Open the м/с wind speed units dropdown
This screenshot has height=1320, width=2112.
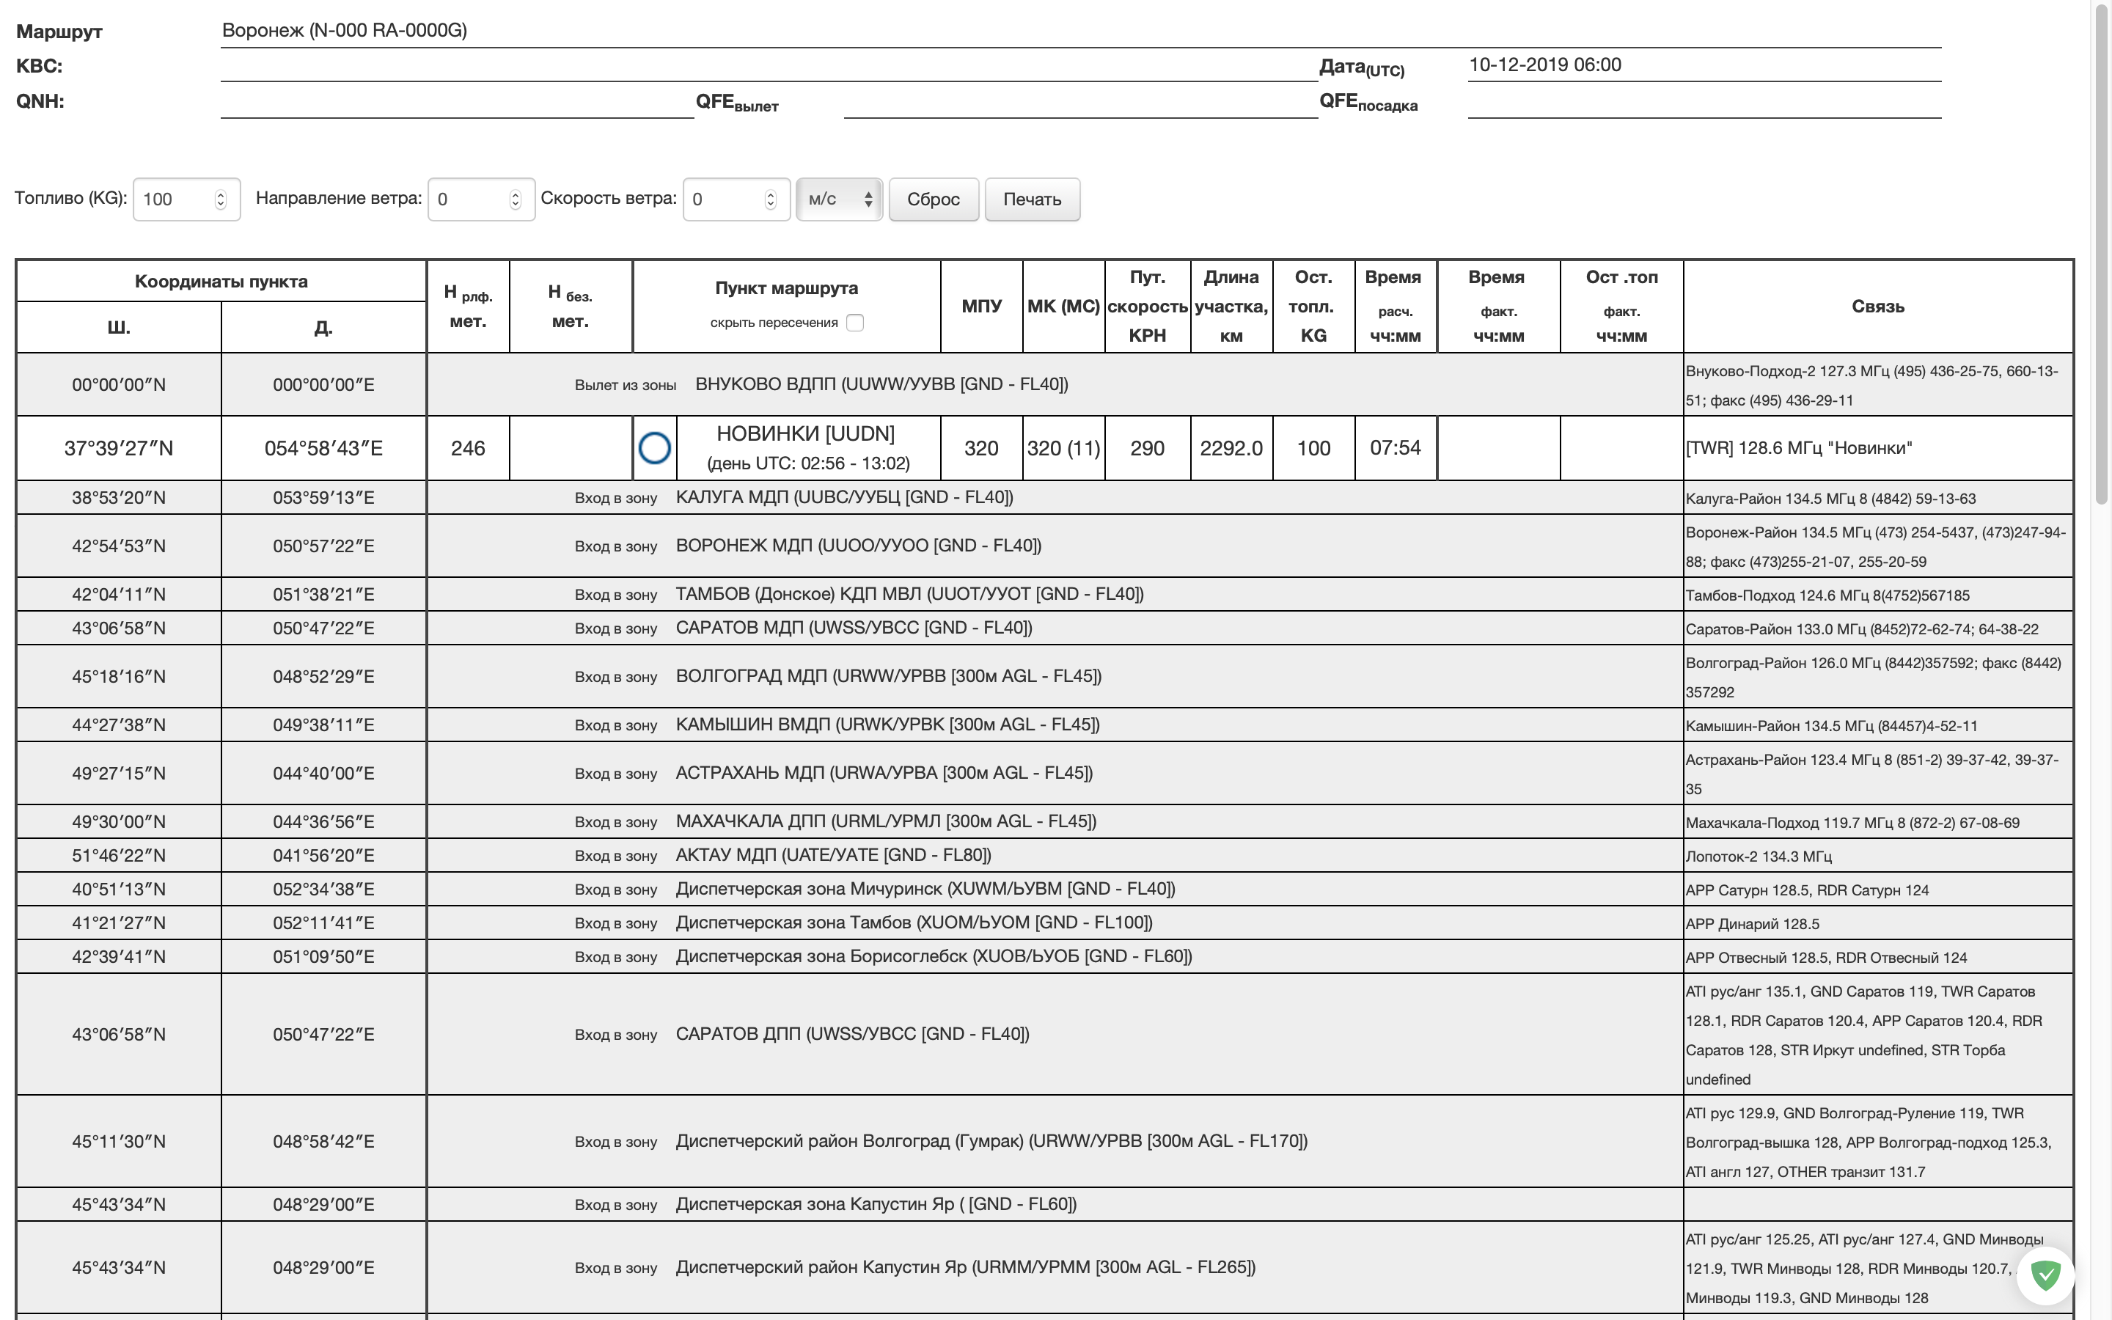tap(839, 199)
